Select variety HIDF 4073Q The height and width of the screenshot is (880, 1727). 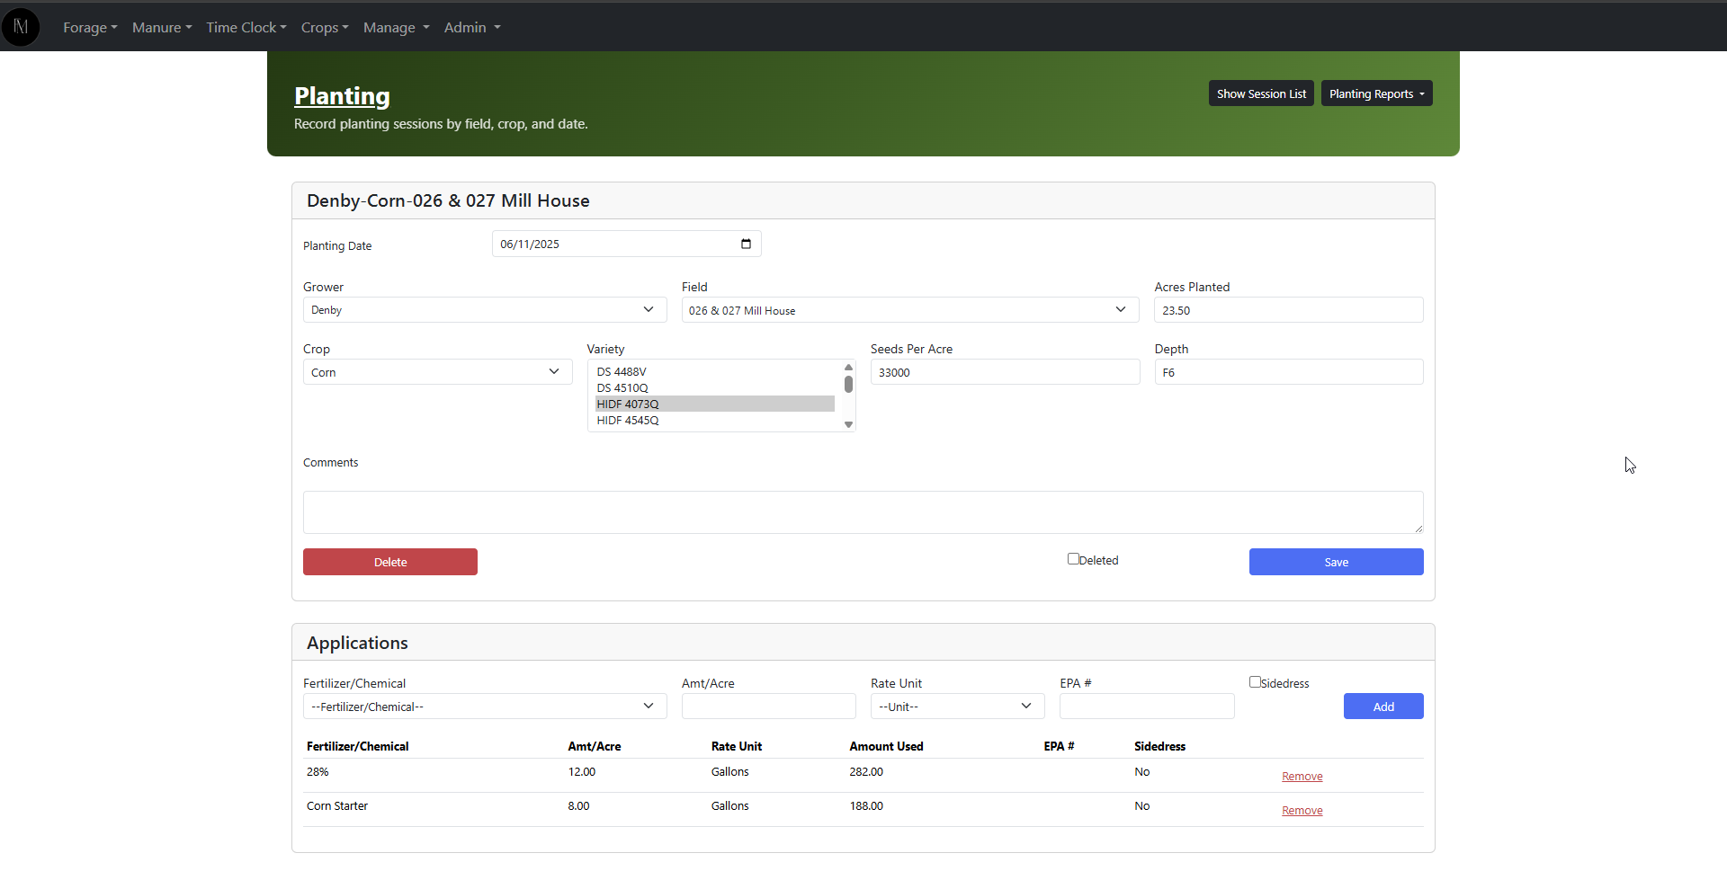click(715, 404)
